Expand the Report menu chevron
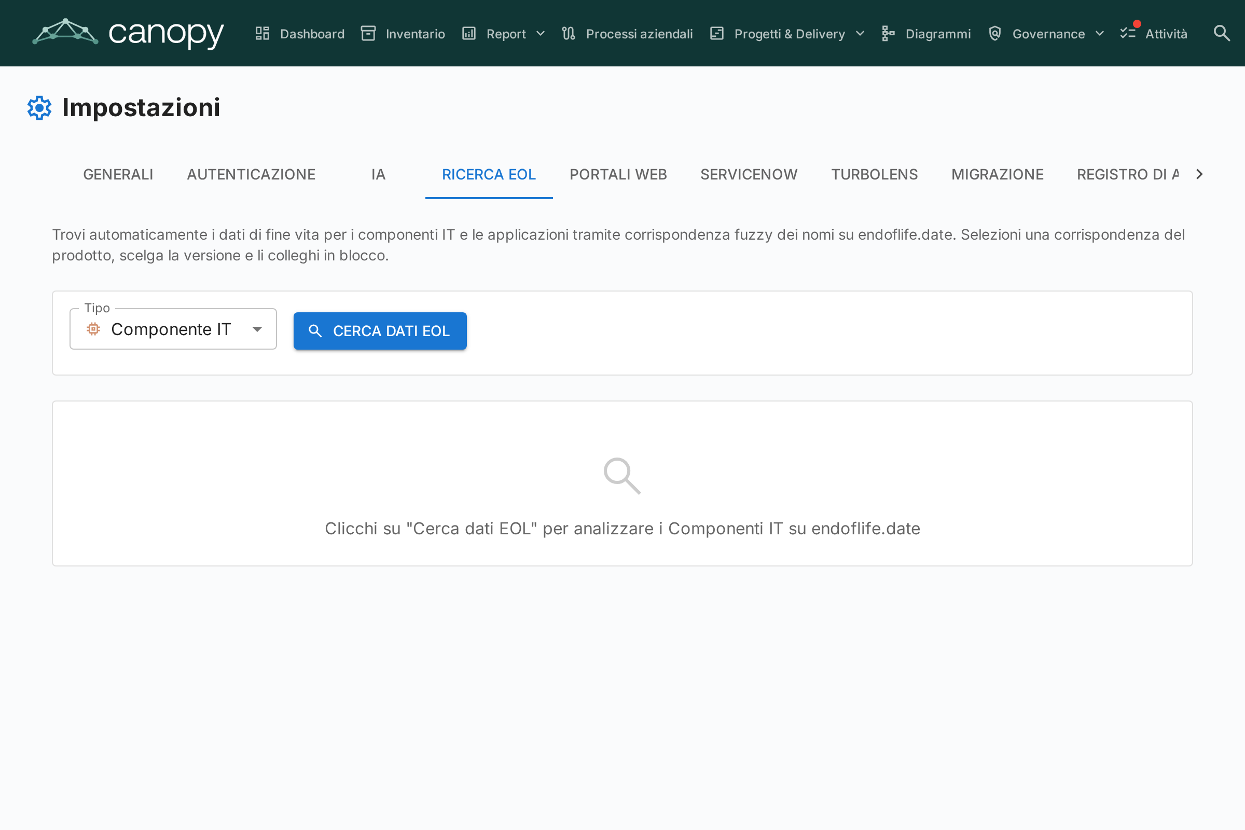The image size is (1245, 830). pos(541,33)
